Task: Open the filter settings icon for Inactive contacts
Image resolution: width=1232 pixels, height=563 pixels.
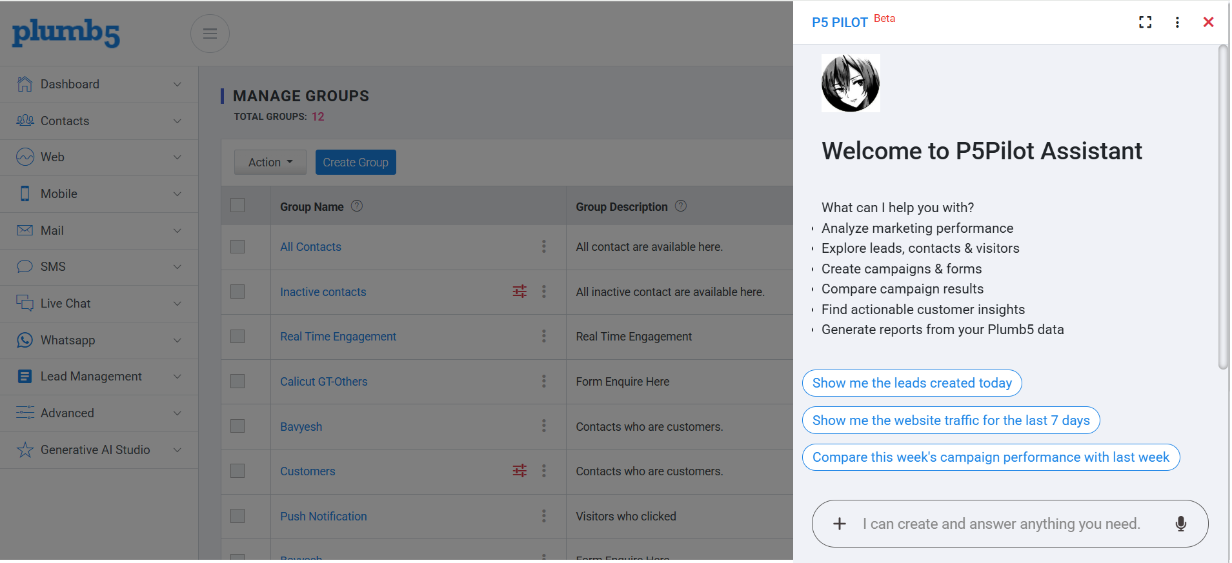Action: click(520, 291)
